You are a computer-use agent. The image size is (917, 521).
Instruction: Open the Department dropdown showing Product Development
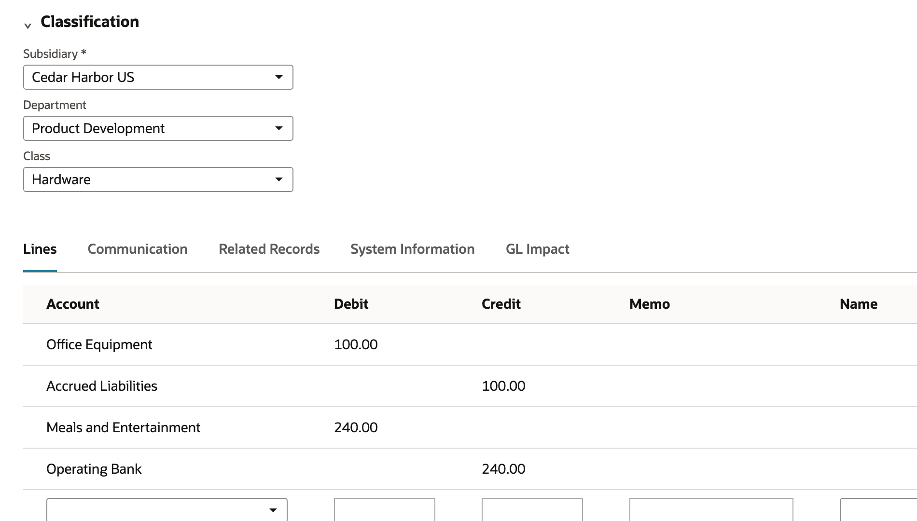tap(158, 128)
